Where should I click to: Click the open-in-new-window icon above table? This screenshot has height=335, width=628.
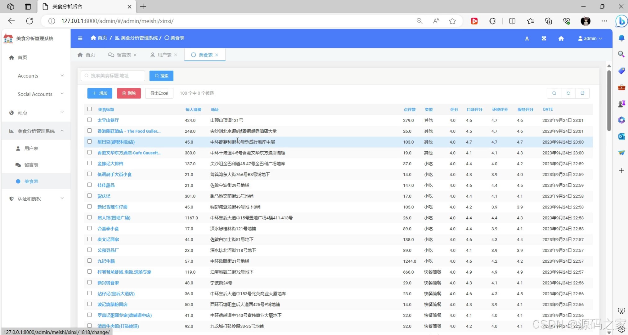[x=582, y=93]
